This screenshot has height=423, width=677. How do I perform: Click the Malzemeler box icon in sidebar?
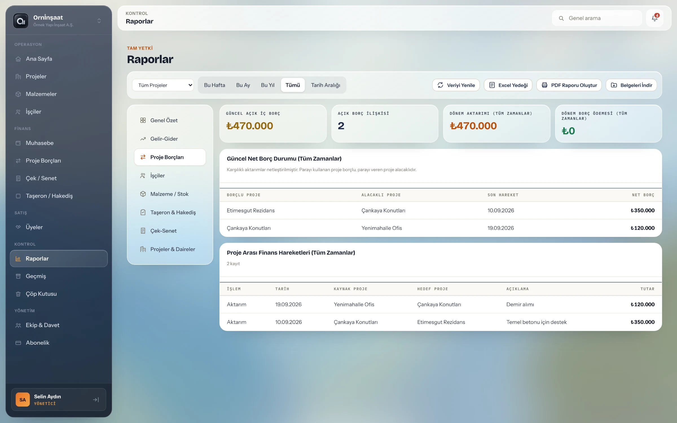coord(18,94)
